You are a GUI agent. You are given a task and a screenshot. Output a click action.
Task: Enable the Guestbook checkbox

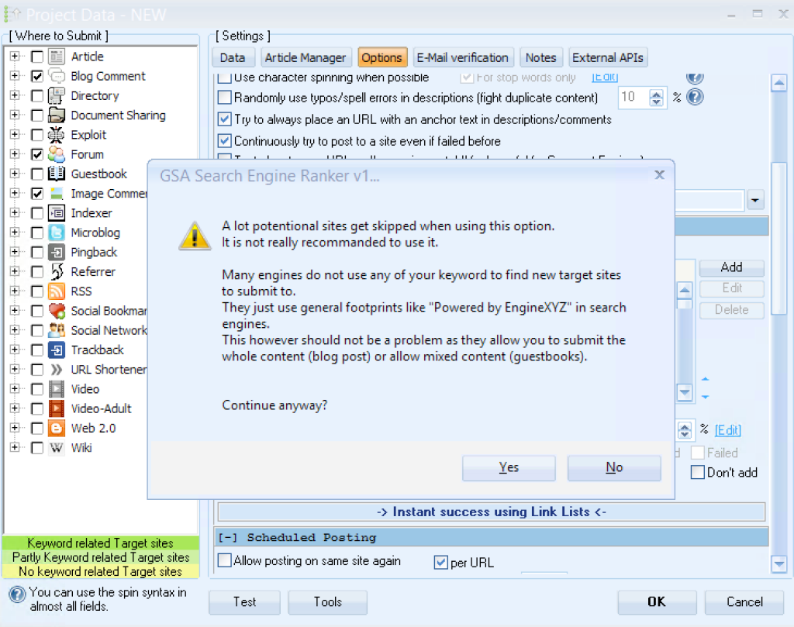pyautogui.click(x=37, y=174)
